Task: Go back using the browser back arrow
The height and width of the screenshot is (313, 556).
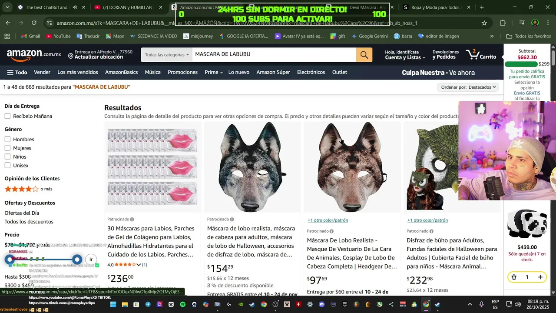Action: tap(8, 23)
